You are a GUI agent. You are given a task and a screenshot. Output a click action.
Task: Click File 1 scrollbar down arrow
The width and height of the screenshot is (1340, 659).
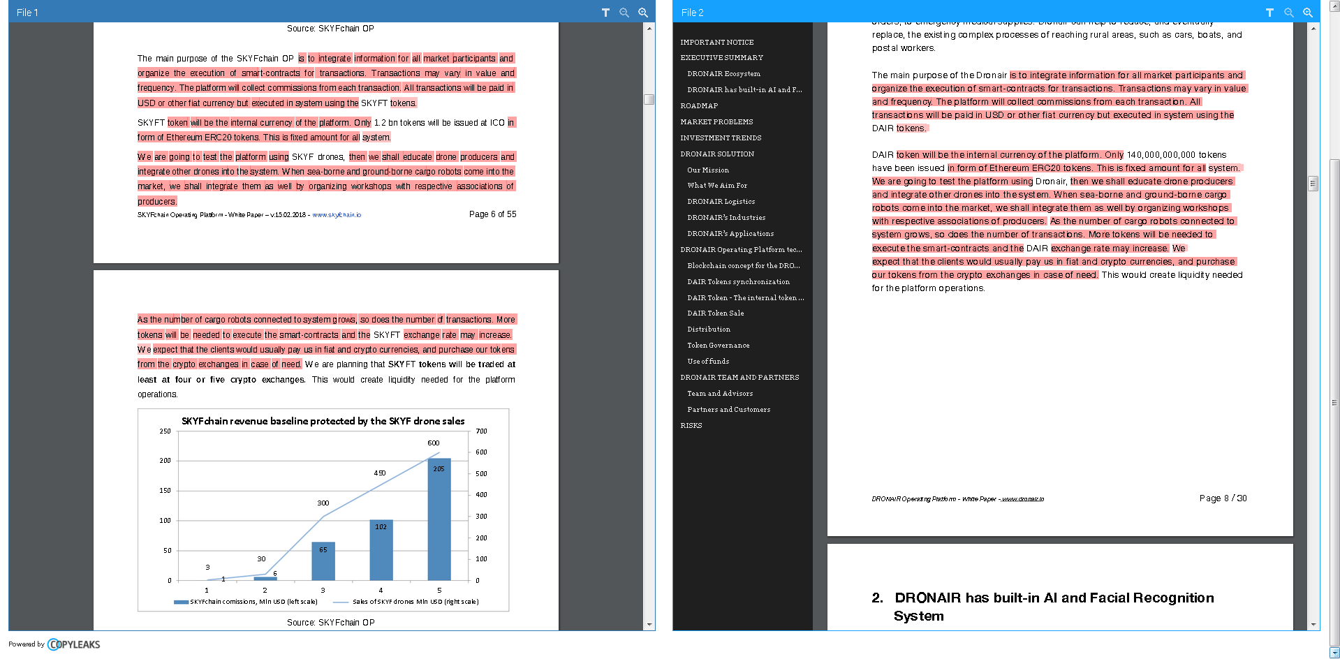tap(649, 625)
